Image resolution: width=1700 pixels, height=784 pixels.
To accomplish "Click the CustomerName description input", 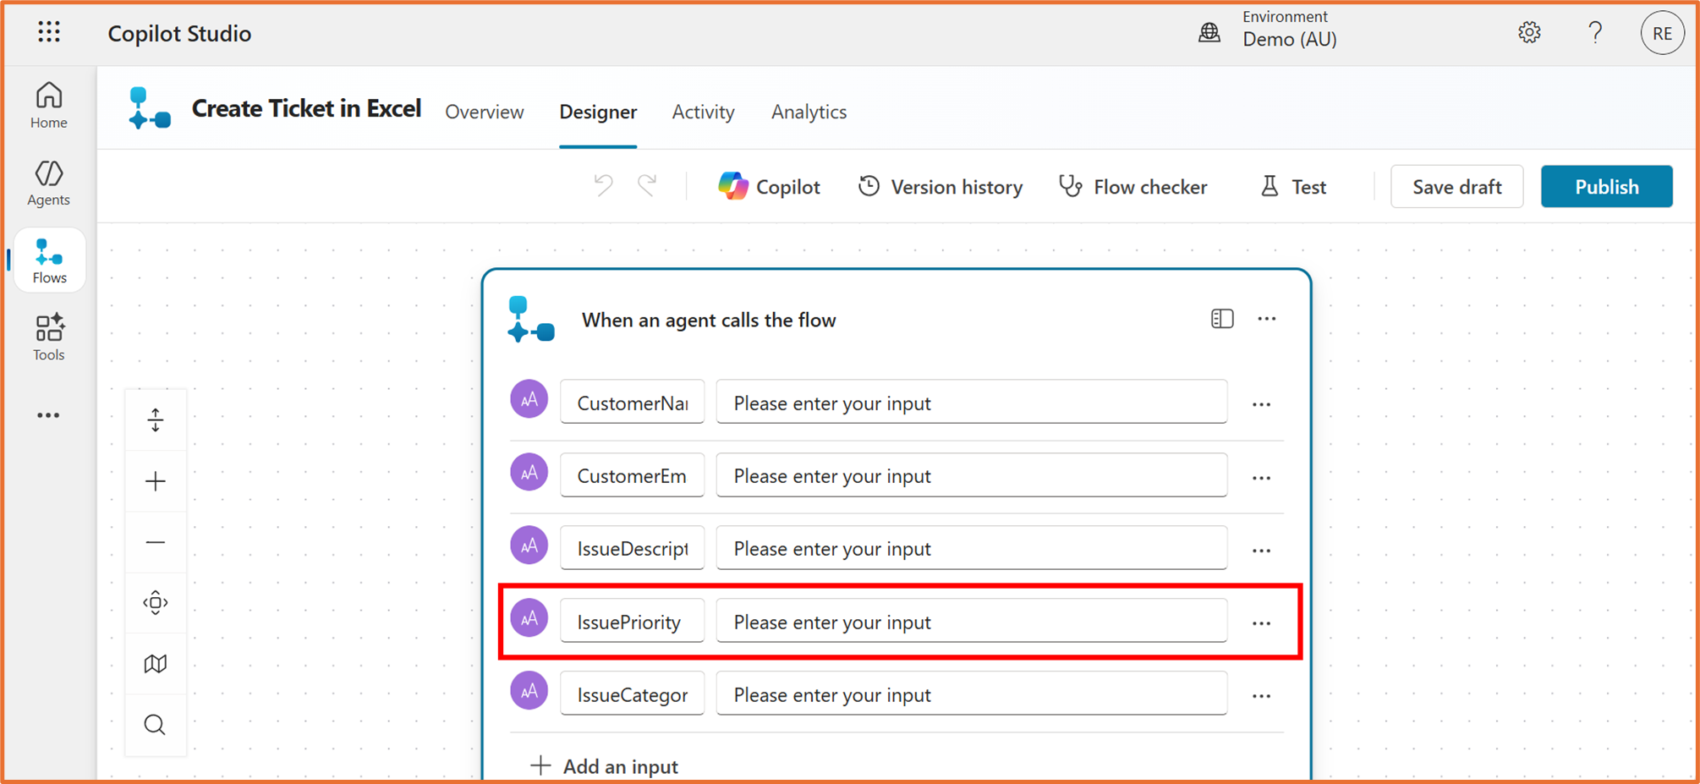I will [x=971, y=402].
